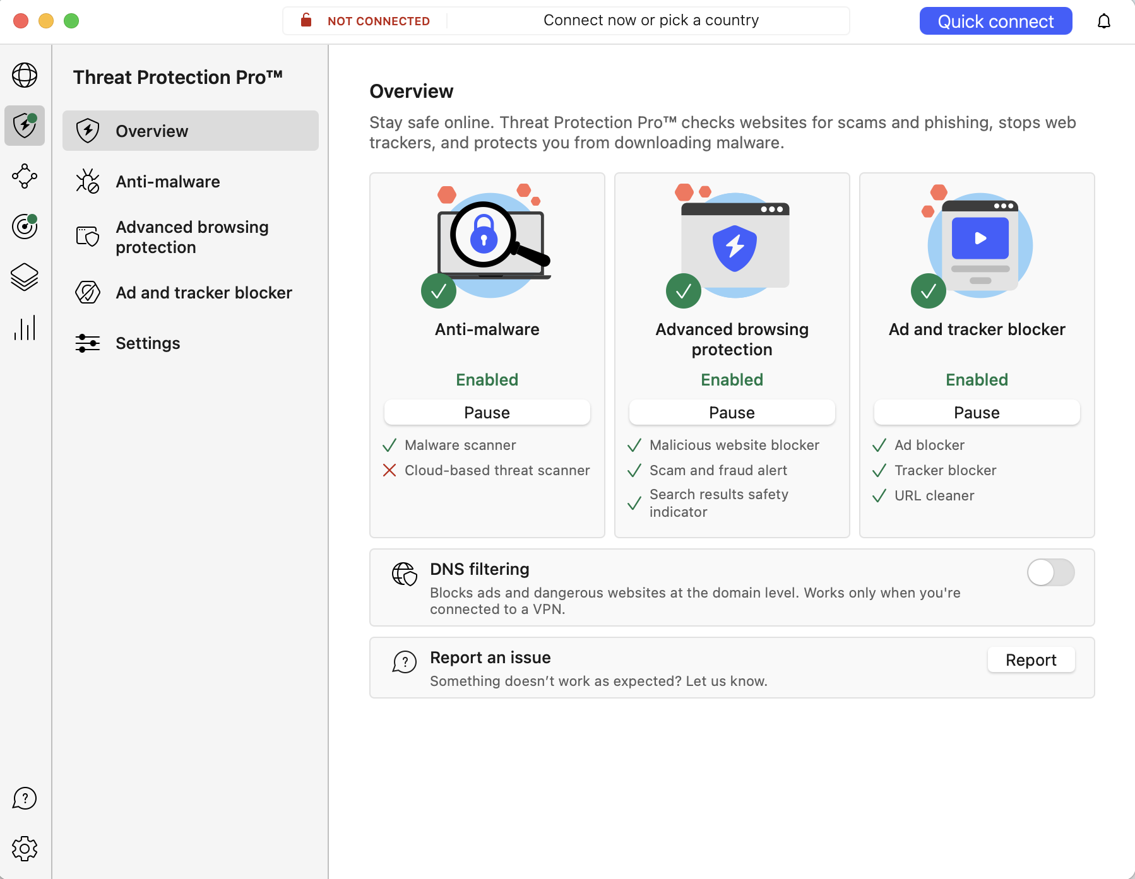1135x879 pixels.
Task: Click the stacked layers icon in the sidebar
Action: click(25, 277)
